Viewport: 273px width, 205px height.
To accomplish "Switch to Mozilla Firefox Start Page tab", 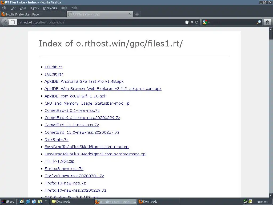I will 33,14.
